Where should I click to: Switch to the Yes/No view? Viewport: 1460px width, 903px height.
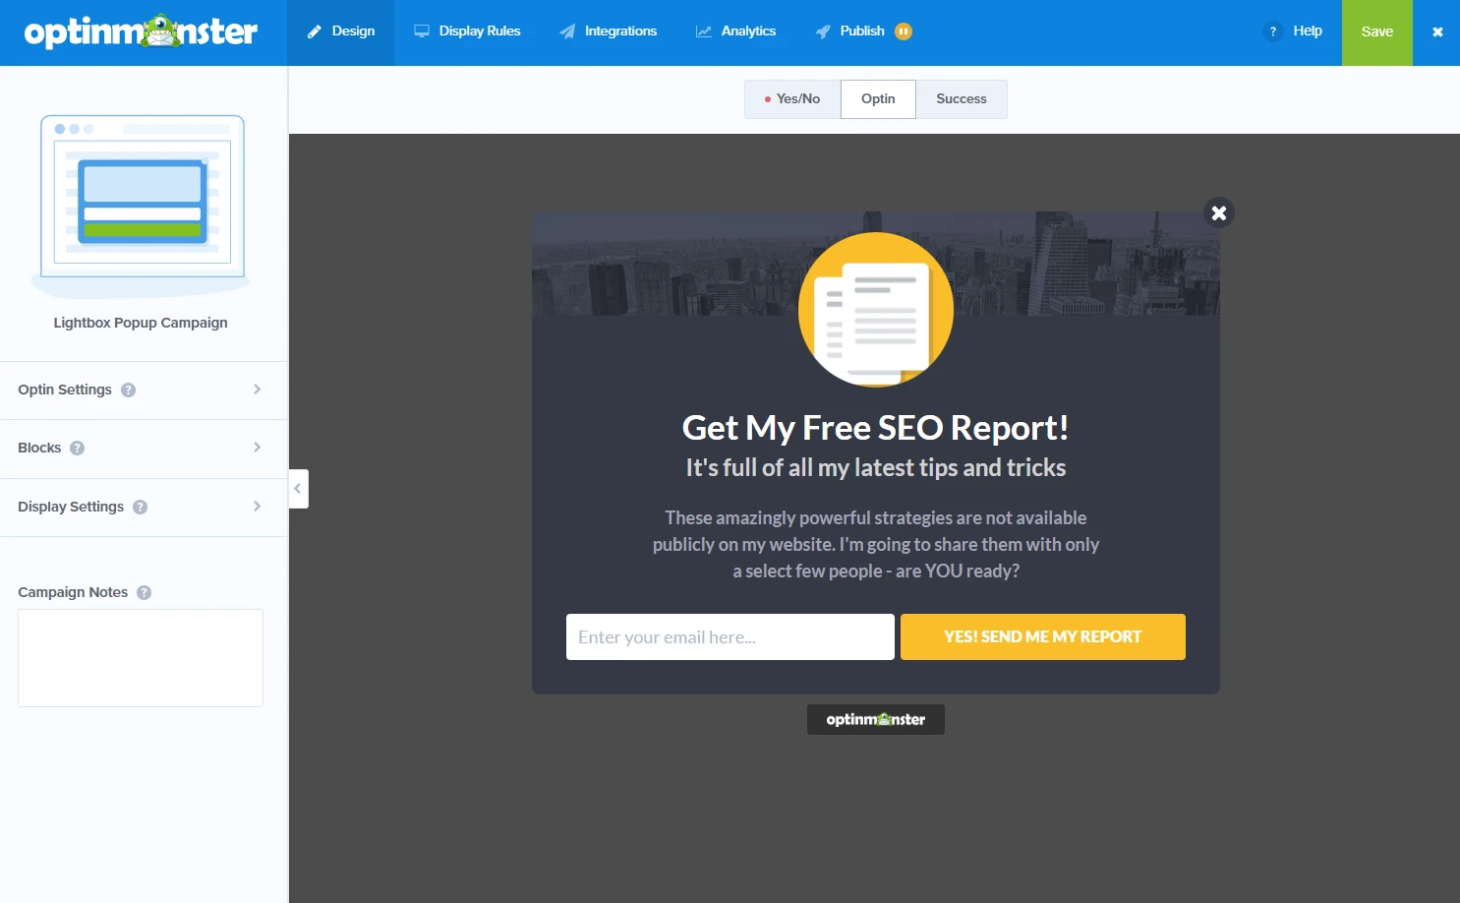point(791,99)
